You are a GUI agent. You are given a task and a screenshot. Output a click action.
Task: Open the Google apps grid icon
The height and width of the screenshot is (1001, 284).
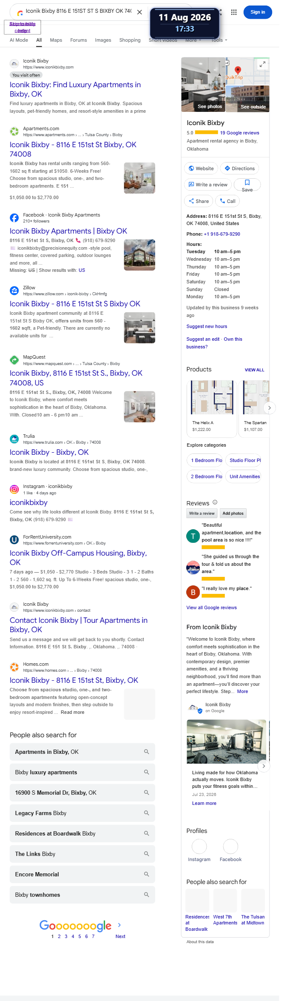pos(234,12)
